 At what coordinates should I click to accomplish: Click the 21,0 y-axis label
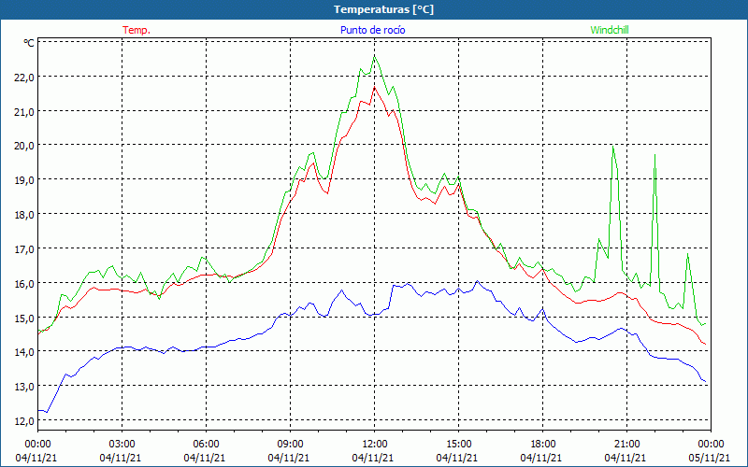pos(24,112)
